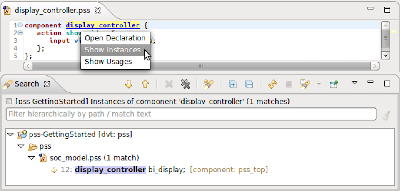Click the 'input' keyword on line 3
This screenshot has height=191, width=400.
coord(60,41)
